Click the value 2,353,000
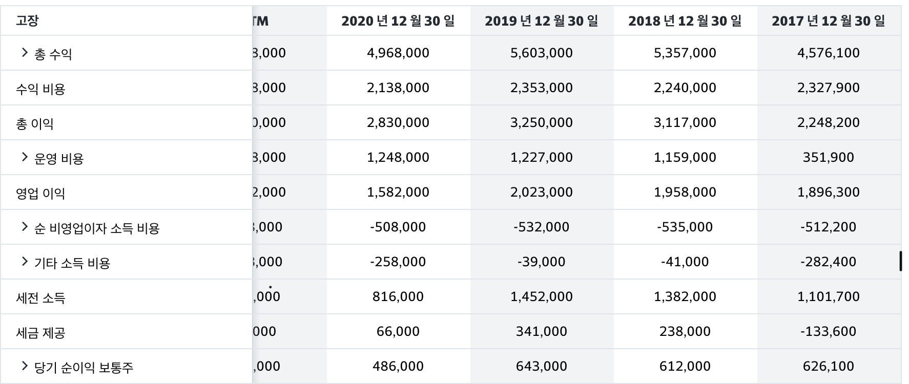Screen dimensions: 909x384 click(542, 88)
